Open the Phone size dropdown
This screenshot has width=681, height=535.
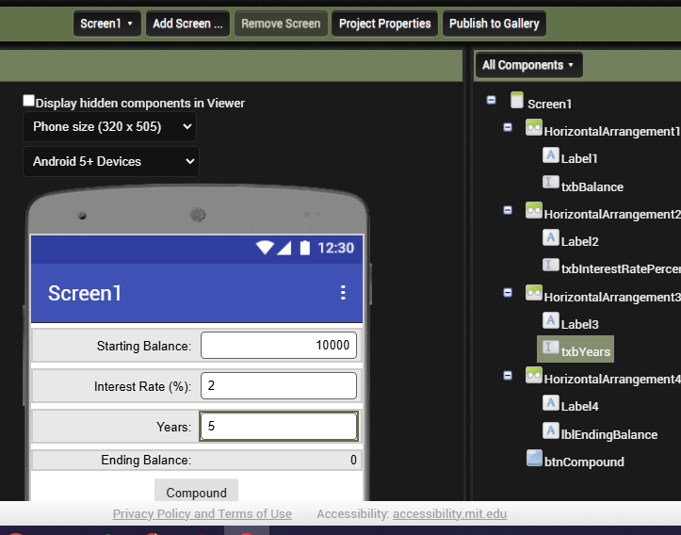109,126
